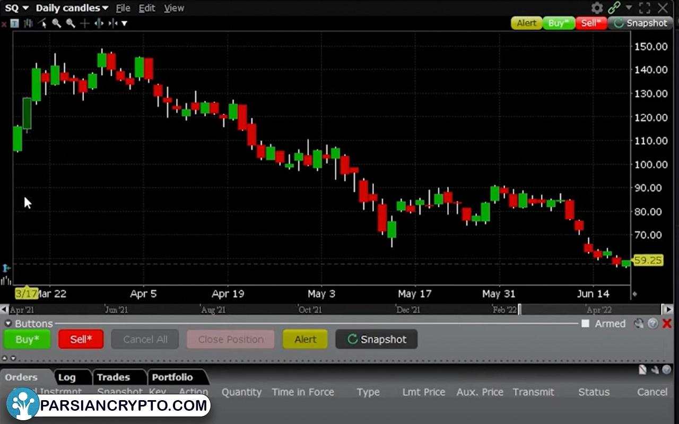
Task: Close the Buttons panel with red X
Action: pyautogui.click(x=667, y=323)
